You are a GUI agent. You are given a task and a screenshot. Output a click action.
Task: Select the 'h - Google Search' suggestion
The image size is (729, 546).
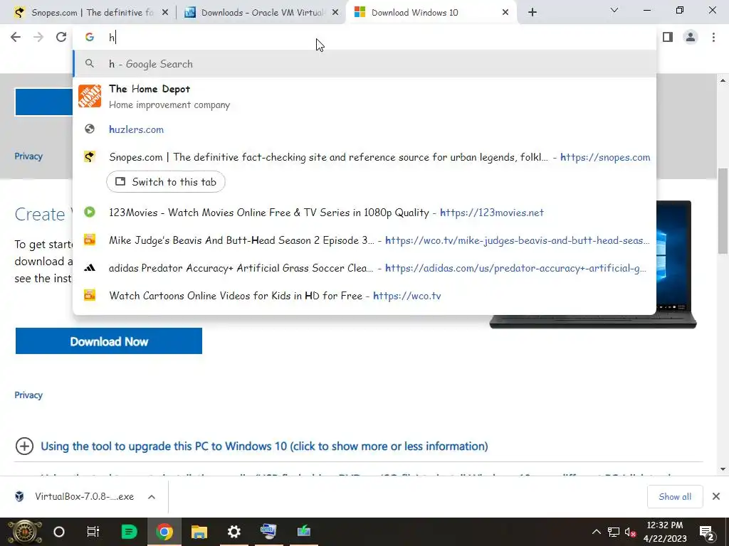(x=364, y=64)
